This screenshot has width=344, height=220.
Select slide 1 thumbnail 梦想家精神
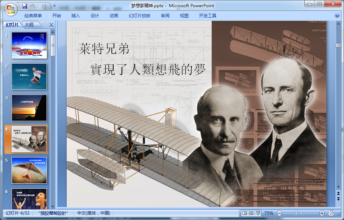tap(29, 45)
